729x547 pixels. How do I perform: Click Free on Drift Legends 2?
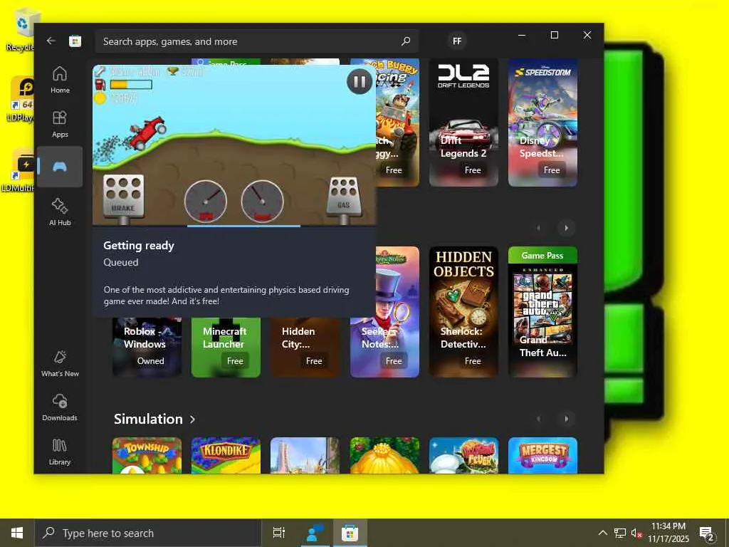click(x=473, y=170)
